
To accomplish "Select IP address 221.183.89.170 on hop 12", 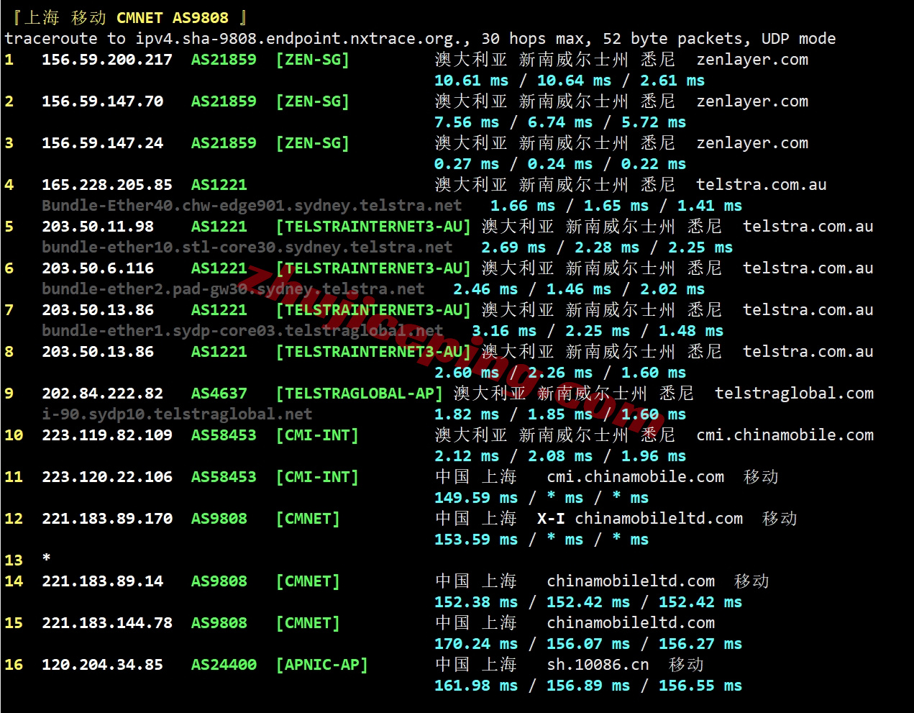I will pyautogui.click(x=106, y=519).
